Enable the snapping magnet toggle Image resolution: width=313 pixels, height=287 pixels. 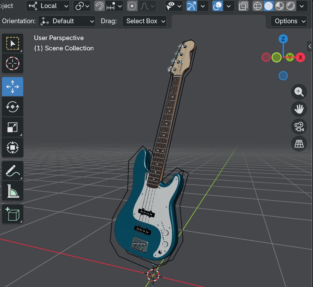pos(99,6)
